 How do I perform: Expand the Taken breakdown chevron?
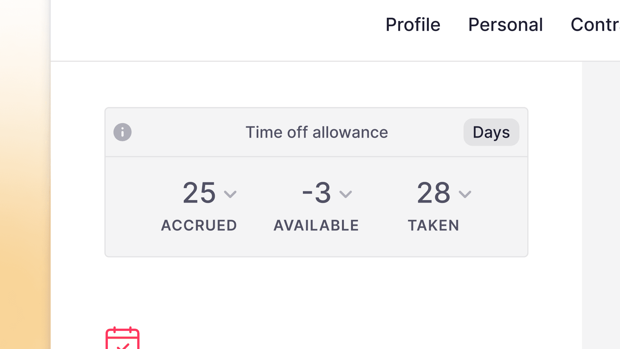465,194
